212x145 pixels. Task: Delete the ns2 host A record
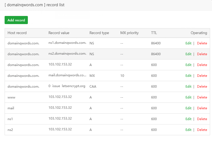point(202,130)
